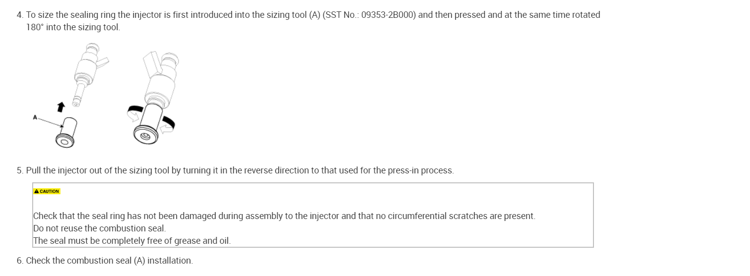Click the left injector nozzle tip
The image size is (750, 276).
coord(75,103)
